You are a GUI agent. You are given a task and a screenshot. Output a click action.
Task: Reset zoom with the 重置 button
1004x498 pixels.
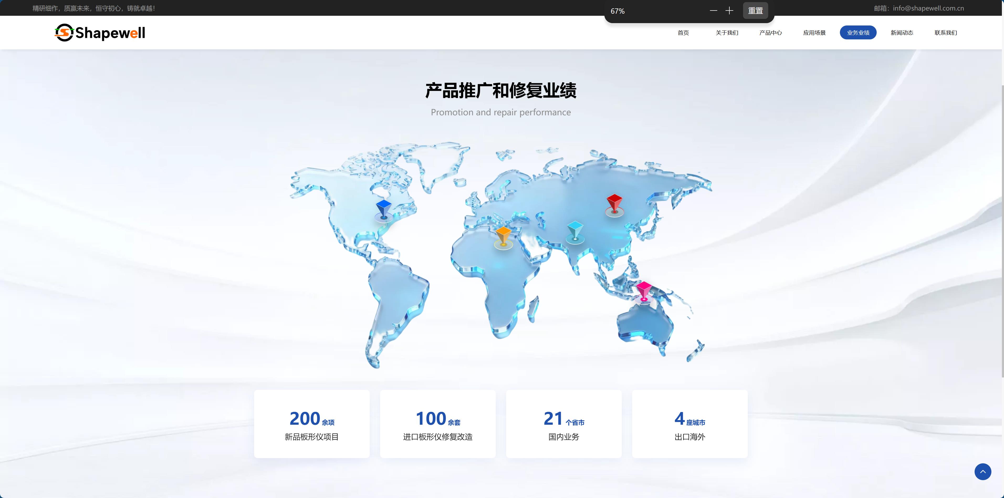[755, 11]
